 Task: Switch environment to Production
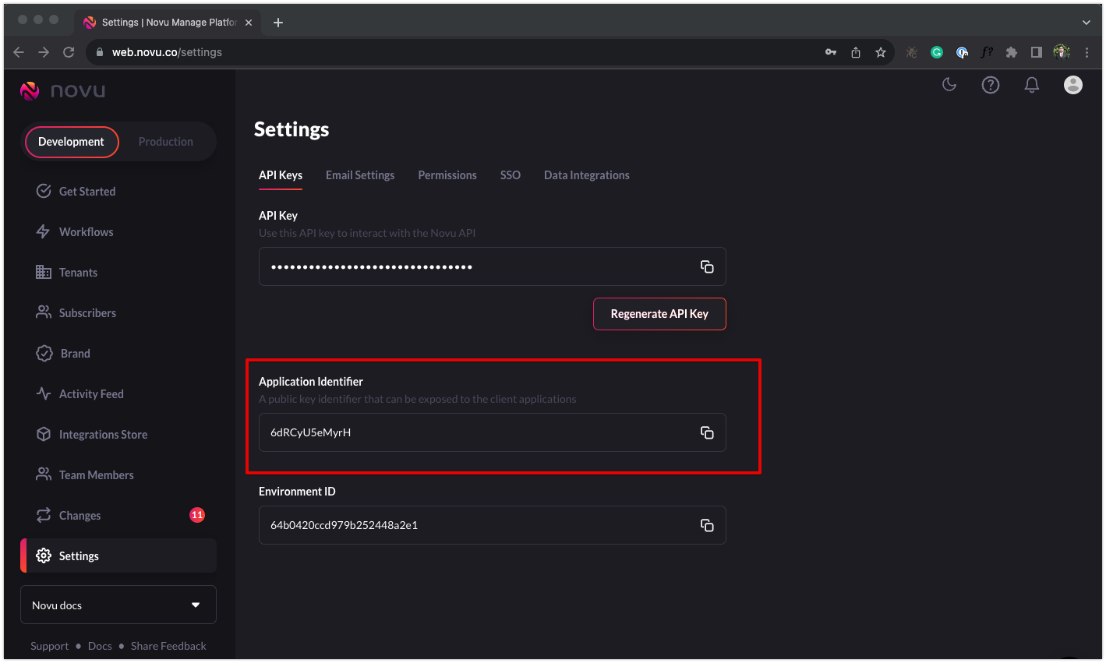pyautogui.click(x=166, y=142)
